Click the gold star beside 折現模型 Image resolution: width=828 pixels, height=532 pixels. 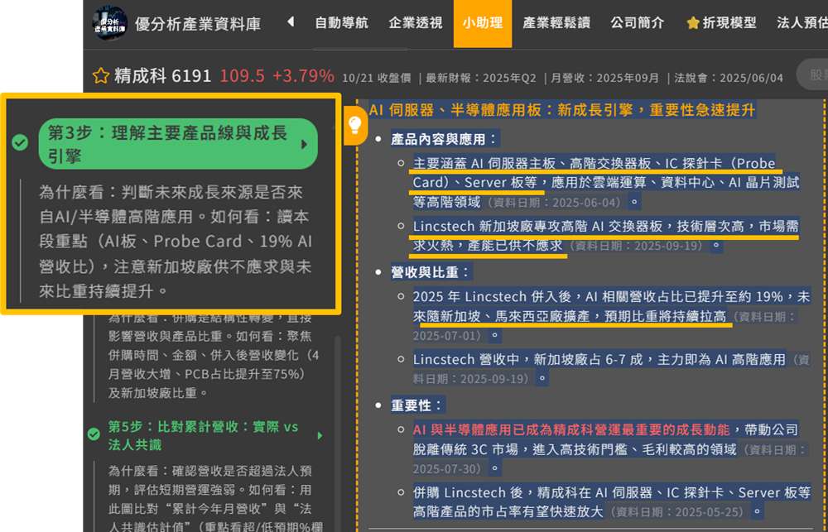pyautogui.click(x=693, y=23)
